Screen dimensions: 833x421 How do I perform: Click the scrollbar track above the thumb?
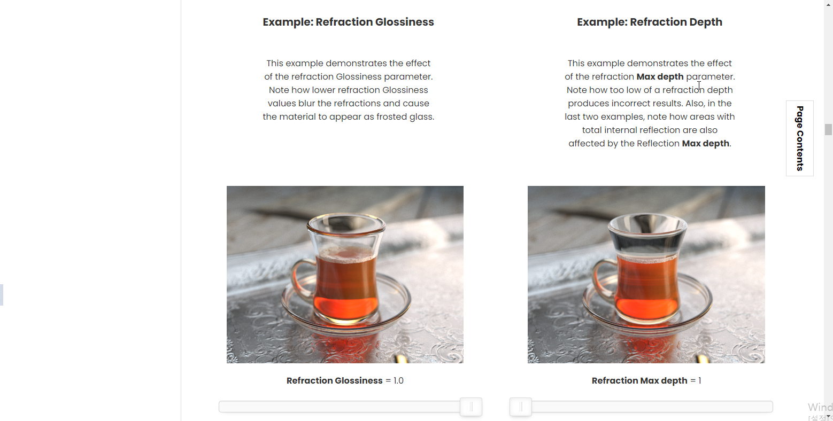[x=828, y=64]
